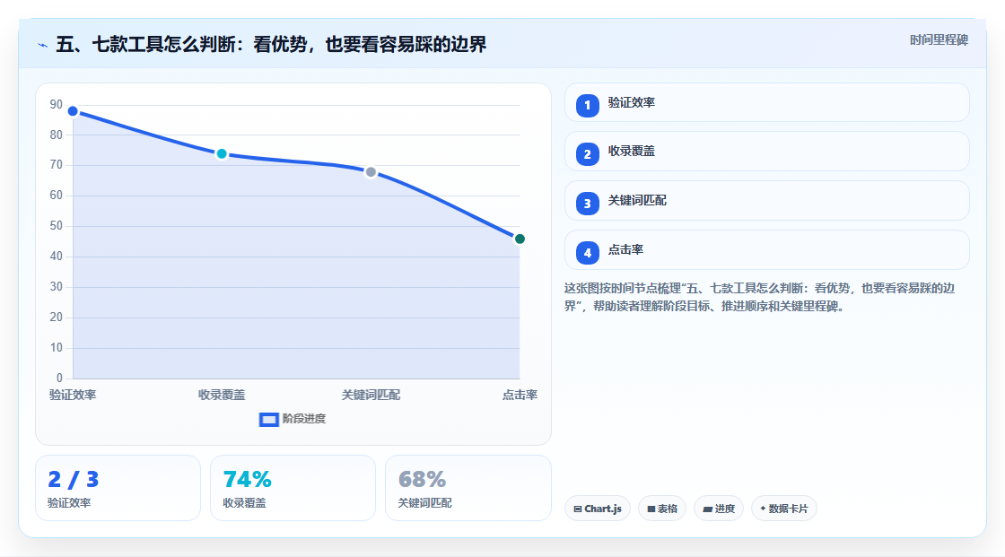Click the x-axis label 点击率

tap(520, 395)
